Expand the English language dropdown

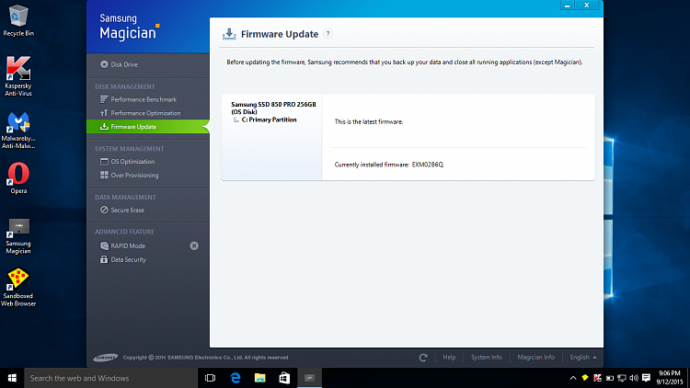[583, 358]
